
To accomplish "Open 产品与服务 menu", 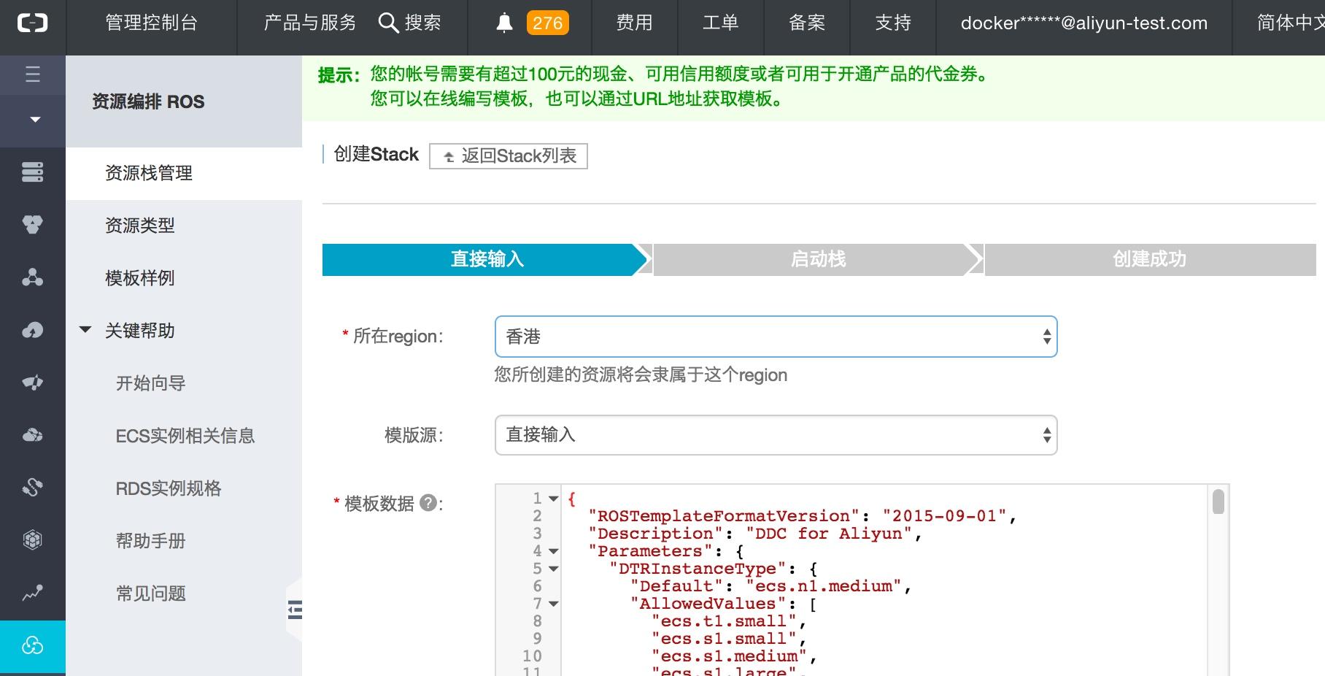I will (x=309, y=23).
